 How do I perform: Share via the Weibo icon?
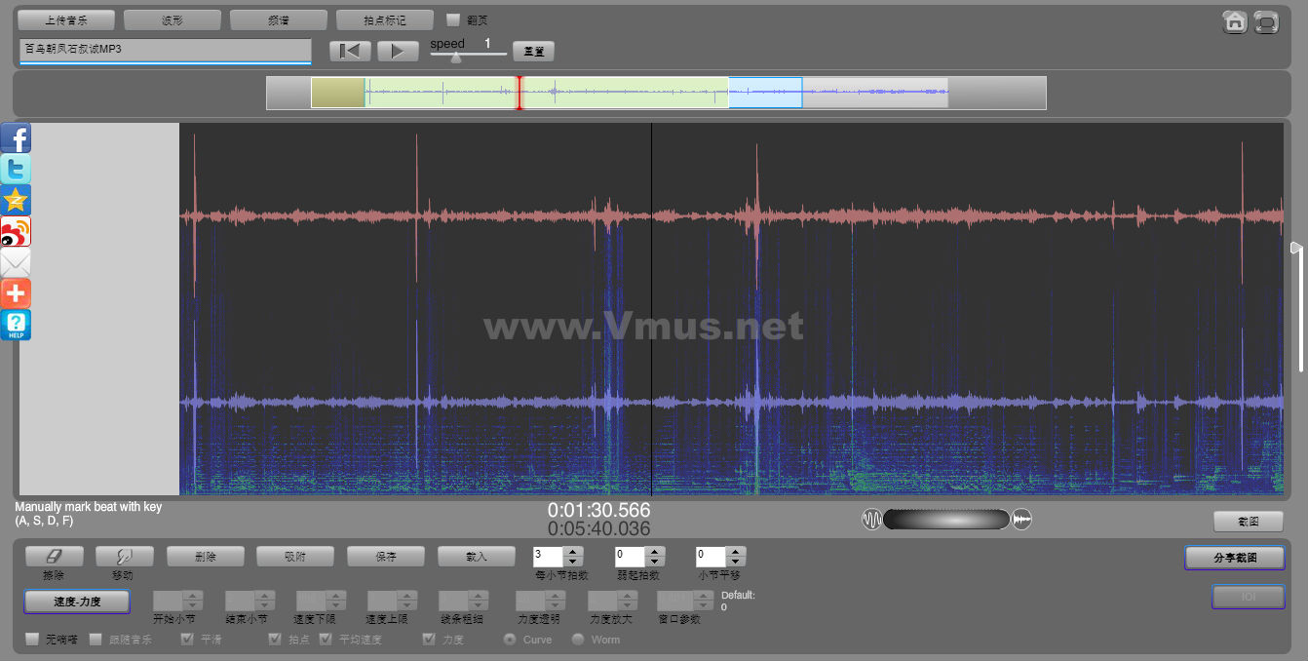tap(16, 231)
